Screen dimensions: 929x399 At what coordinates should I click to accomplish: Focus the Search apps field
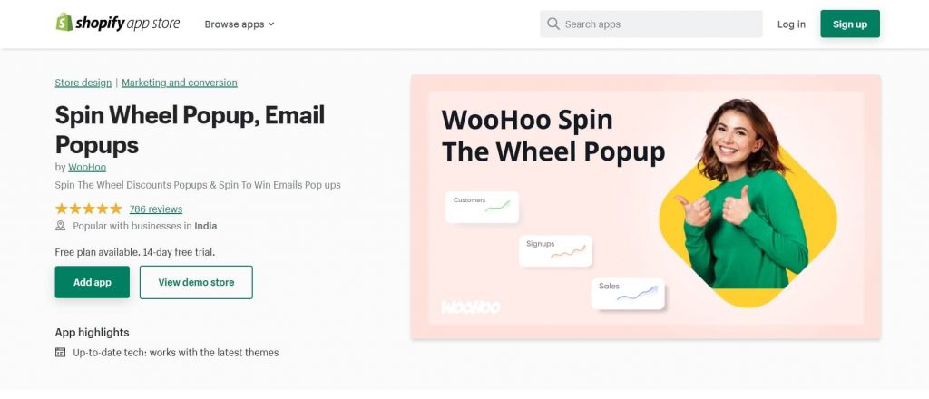[x=651, y=24]
